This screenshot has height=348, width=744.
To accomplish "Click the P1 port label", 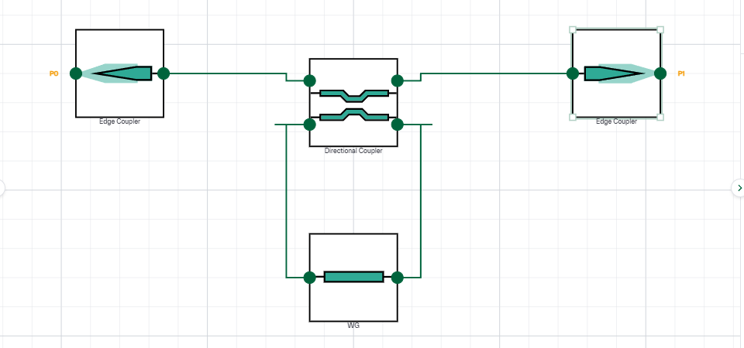I will click(681, 74).
